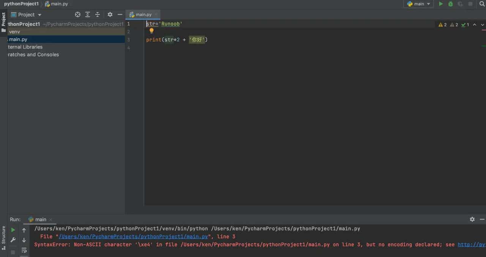
Task: Select the main tab in the Run panel
Action: point(40,219)
